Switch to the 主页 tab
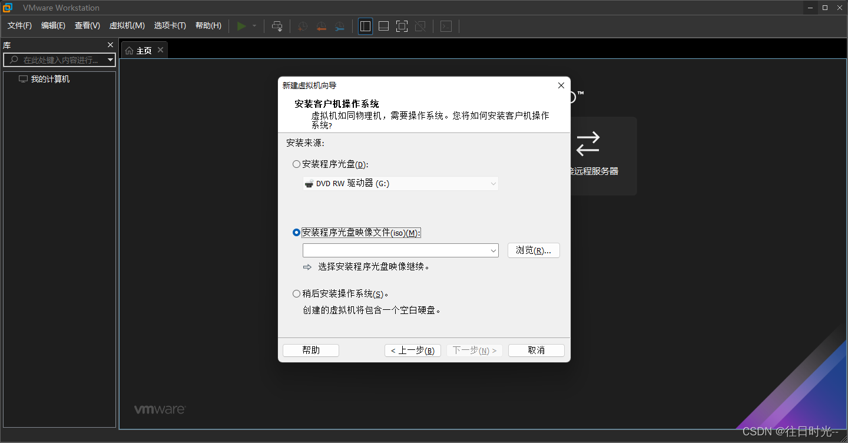The height and width of the screenshot is (443, 848). point(144,51)
